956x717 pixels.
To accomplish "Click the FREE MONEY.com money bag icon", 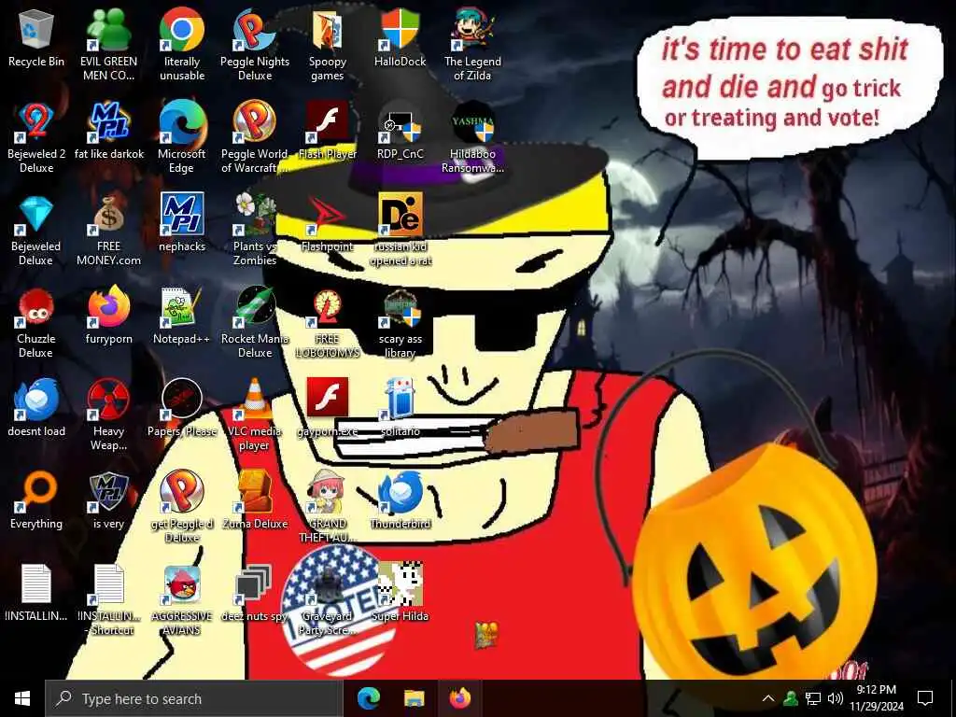I will (x=108, y=215).
